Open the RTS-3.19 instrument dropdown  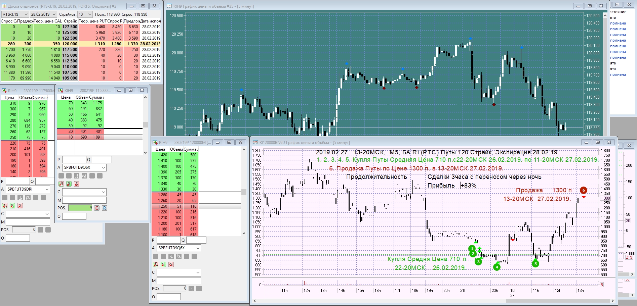point(15,14)
